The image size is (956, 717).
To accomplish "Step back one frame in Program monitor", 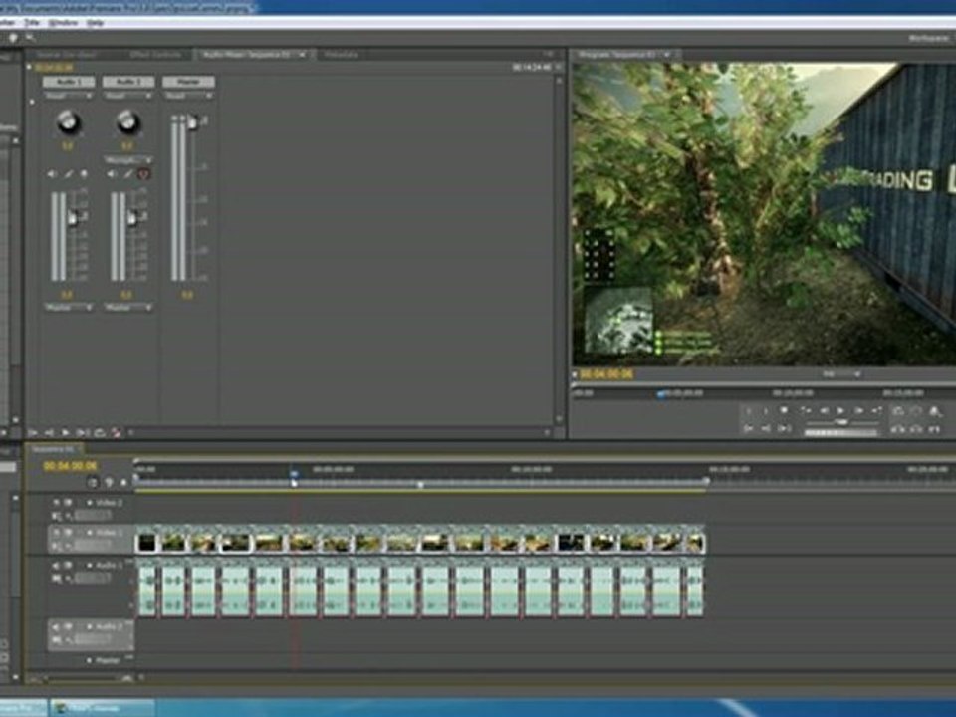I will [x=824, y=411].
